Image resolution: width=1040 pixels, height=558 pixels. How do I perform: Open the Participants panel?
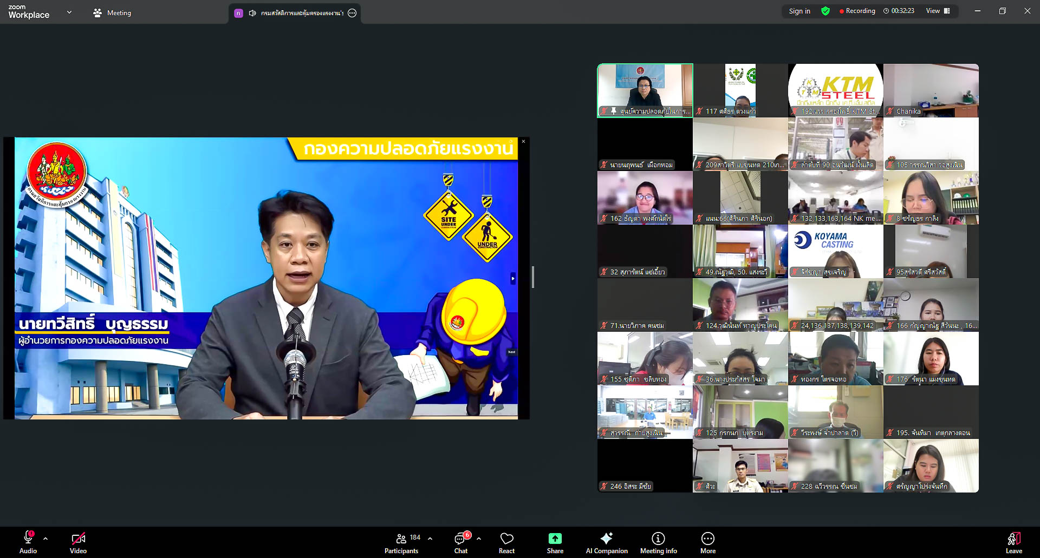(x=401, y=542)
